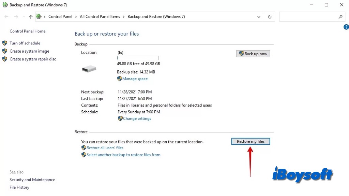
Task: Click the Backup and Restore (Windows 7) breadcrumb
Action: 156,17
